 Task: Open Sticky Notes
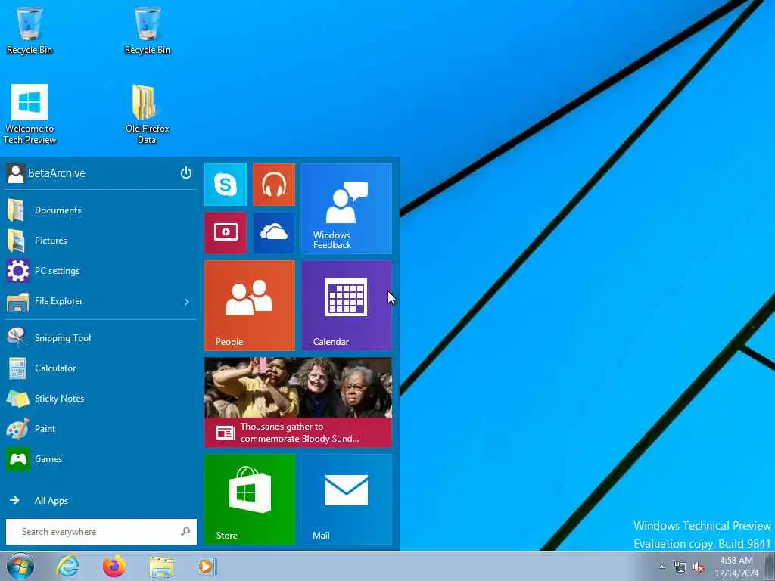coord(101,399)
